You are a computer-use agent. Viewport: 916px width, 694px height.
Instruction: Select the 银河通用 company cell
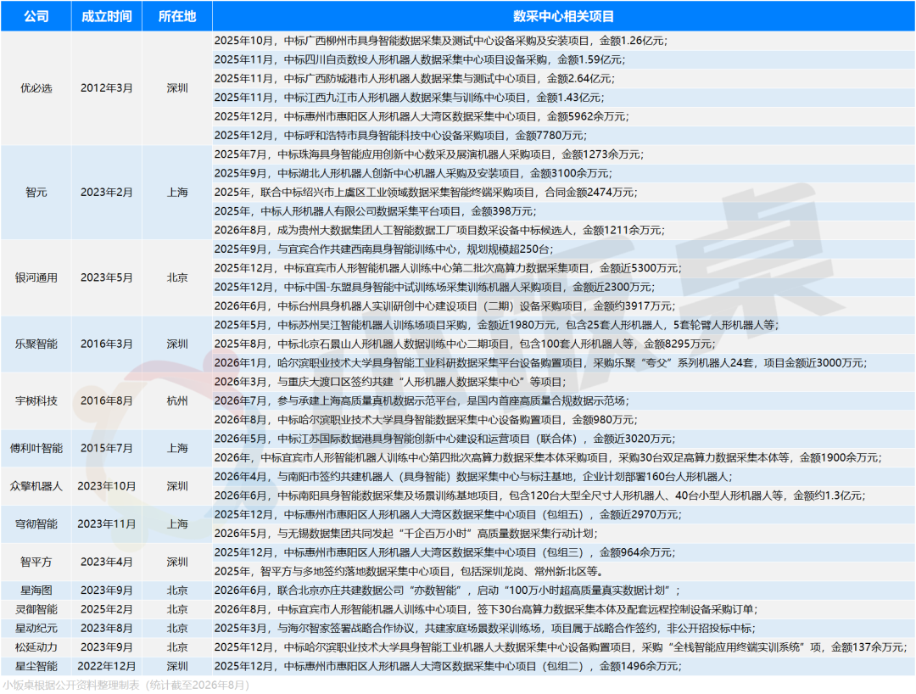(x=36, y=277)
